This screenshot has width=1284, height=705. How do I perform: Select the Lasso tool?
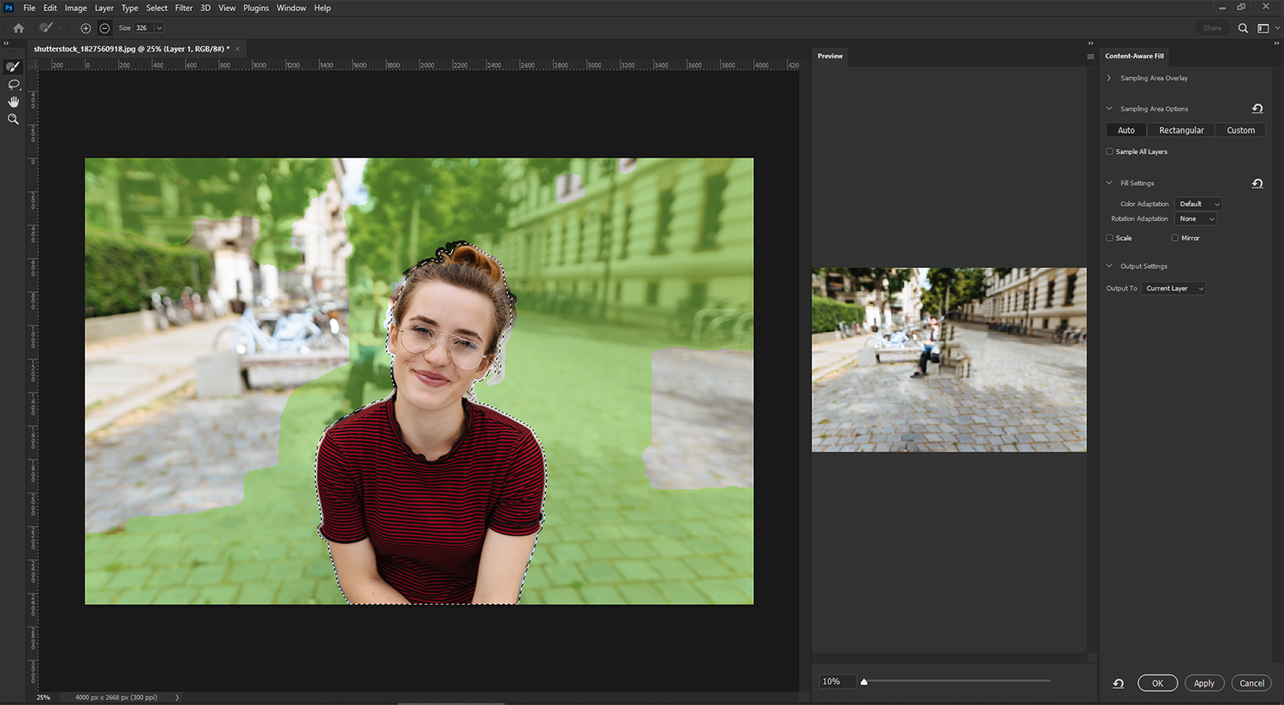(13, 84)
